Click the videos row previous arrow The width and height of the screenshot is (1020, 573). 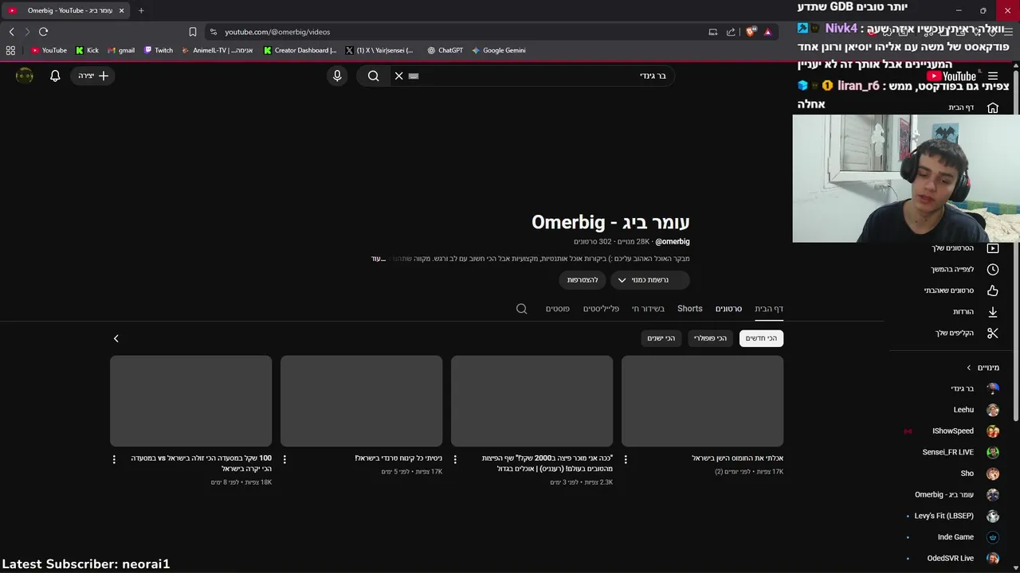(116, 338)
